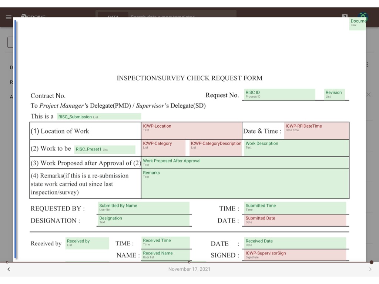Select the Received Time field
This screenshot has width=379, height=284.
(165, 243)
